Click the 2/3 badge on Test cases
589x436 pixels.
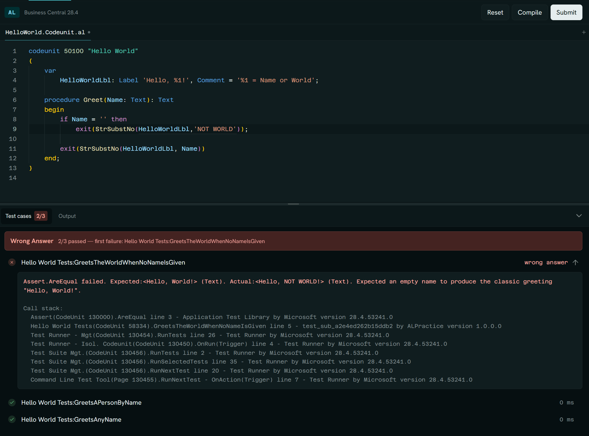click(41, 216)
